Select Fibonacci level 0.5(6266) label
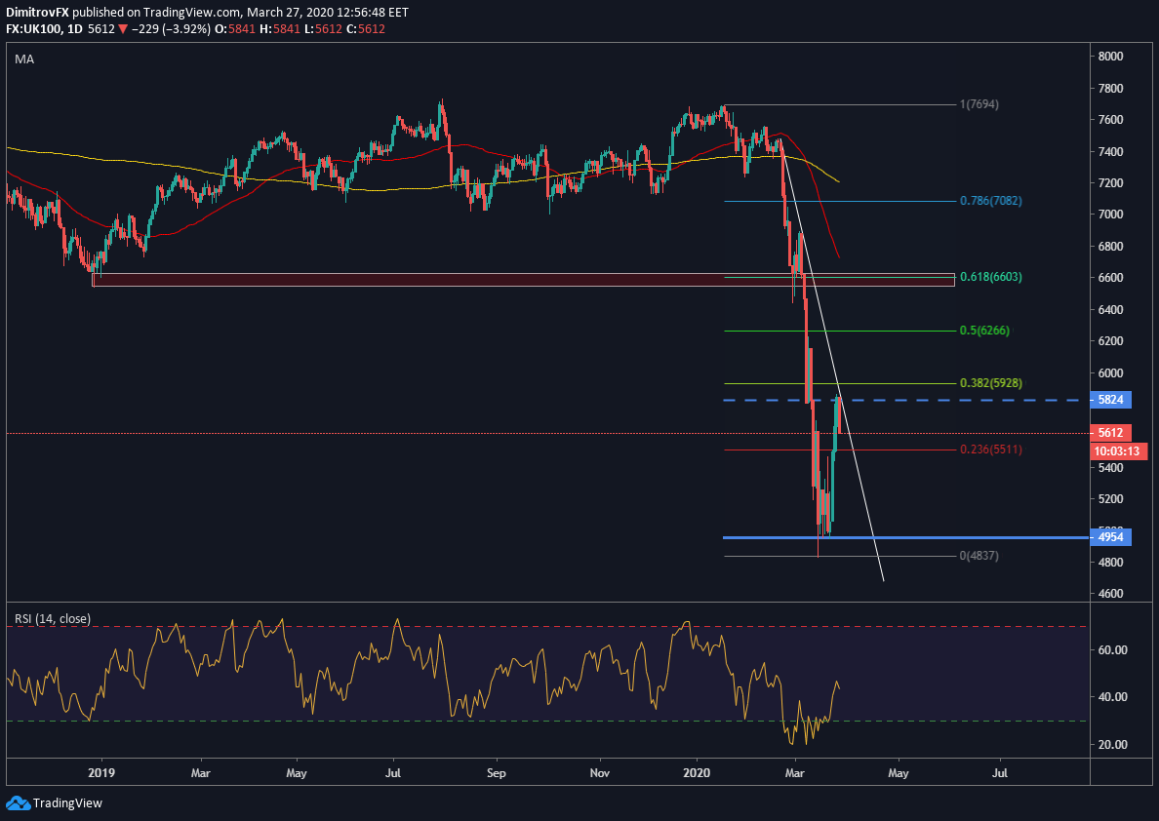 [x=984, y=332]
